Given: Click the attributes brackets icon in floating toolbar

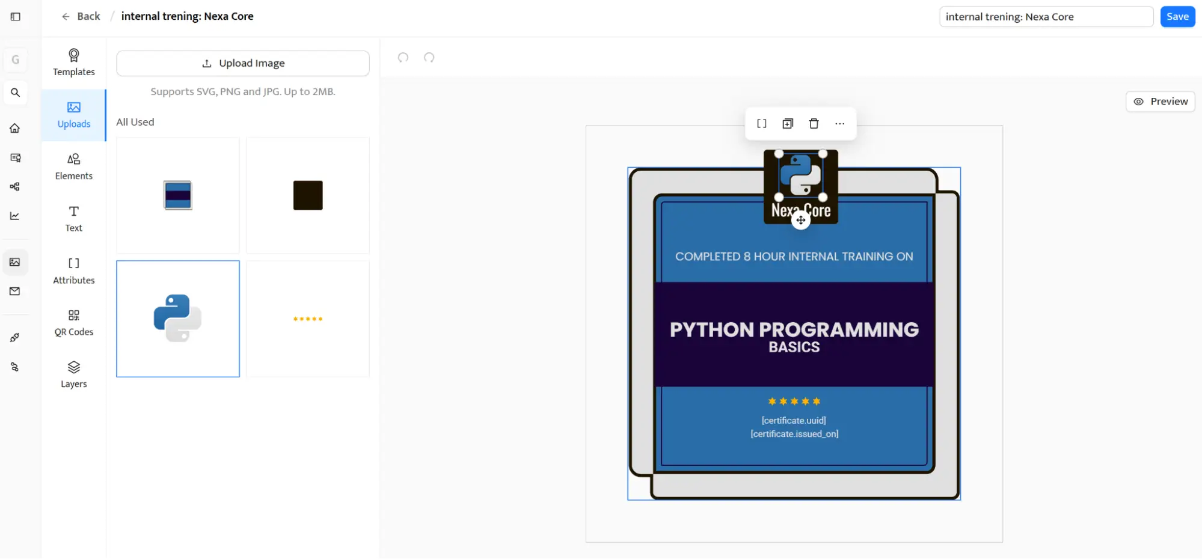Looking at the screenshot, I should [x=762, y=124].
